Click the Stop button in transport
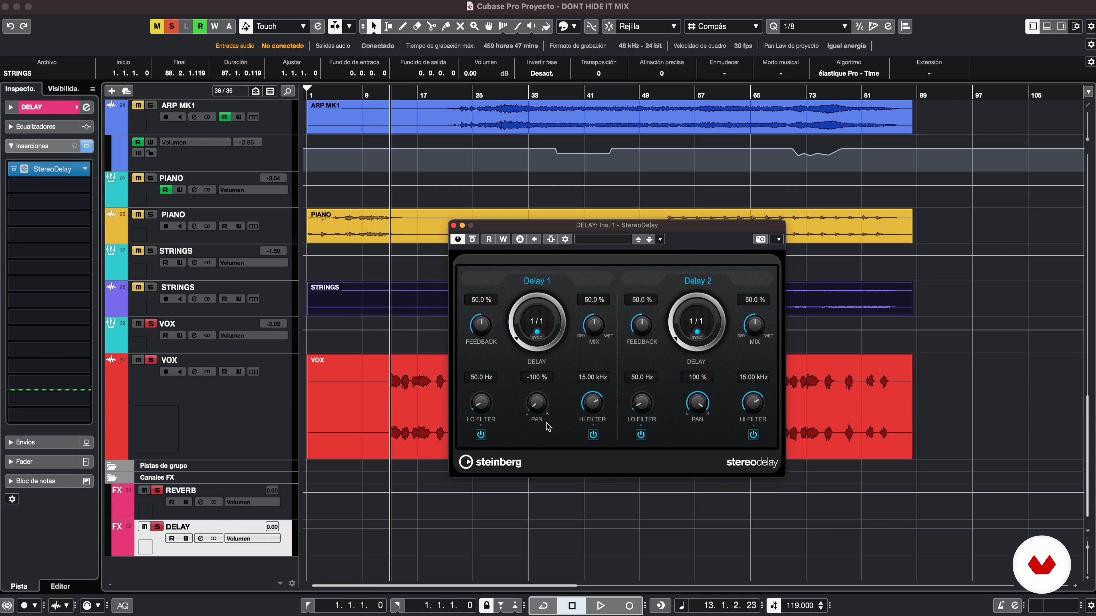 (x=572, y=605)
